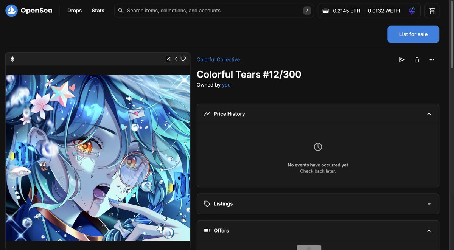This screenshot has height=250, width=454.
Task: Click the Listings header label
Action: [x=223, y=203]
